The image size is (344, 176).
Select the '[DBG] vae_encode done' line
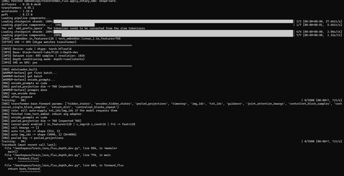[x=18, y=93]
